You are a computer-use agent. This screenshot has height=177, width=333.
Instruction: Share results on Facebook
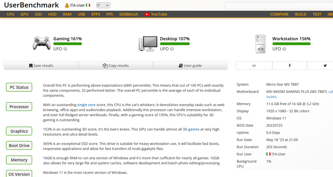coord(290,66)
